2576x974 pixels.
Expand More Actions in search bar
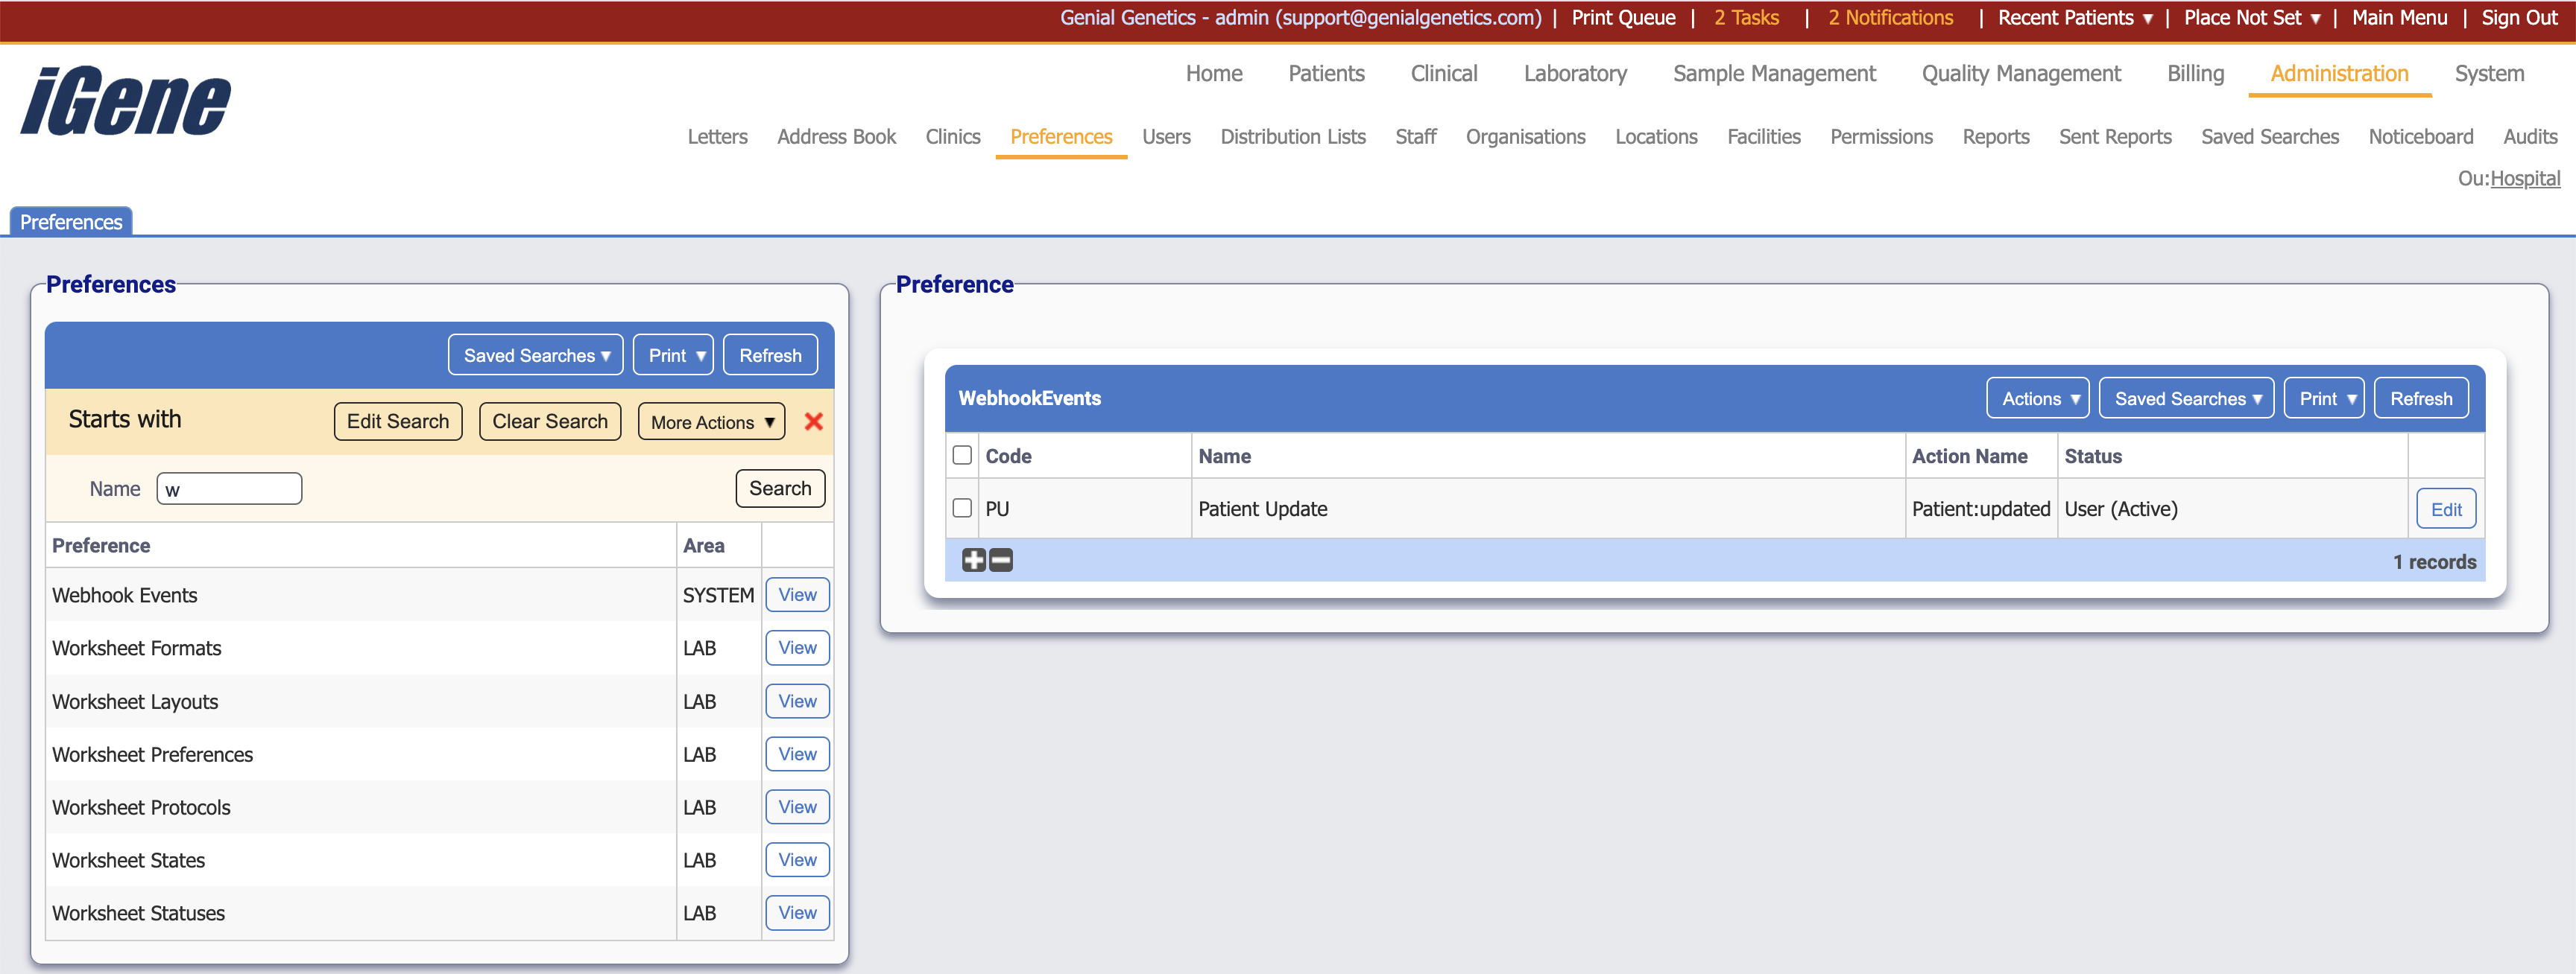pyautogui.click(x=711, y=421)
